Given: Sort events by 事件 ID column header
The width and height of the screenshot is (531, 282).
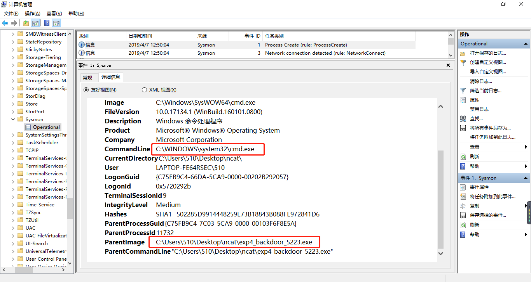Looking at the screenshot, I should coord(246,36).
